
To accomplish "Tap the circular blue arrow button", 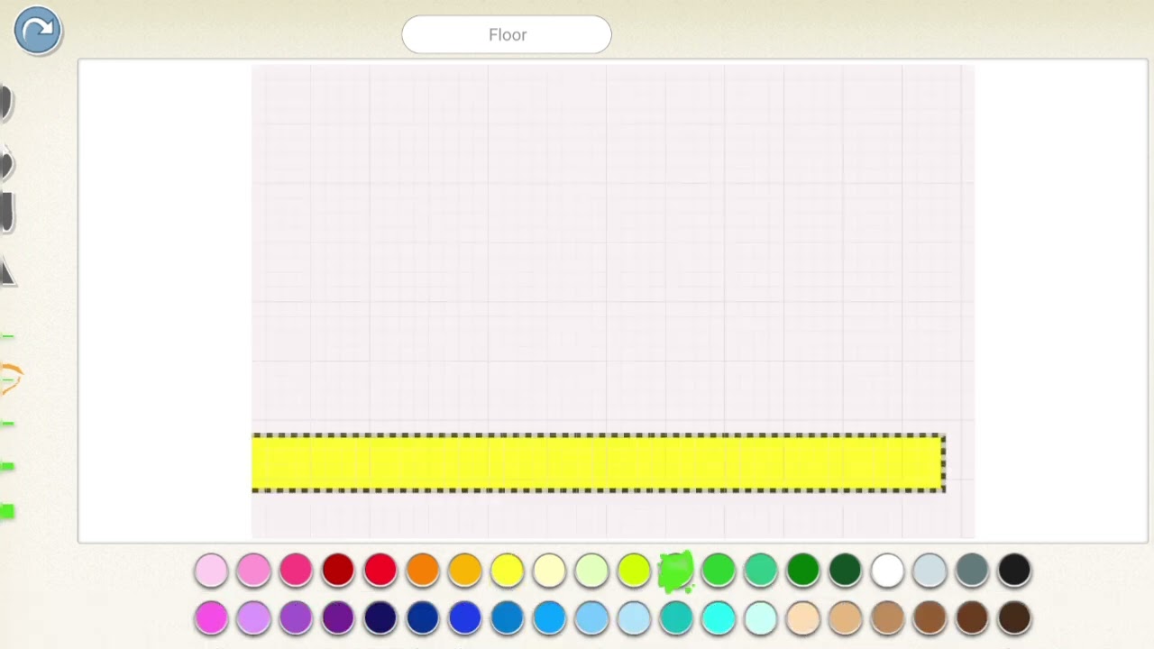I will click(x=38, y=31).
